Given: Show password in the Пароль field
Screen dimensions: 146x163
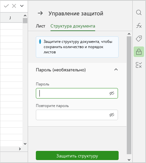Looking at the screenshot, I should pos(112,93).
